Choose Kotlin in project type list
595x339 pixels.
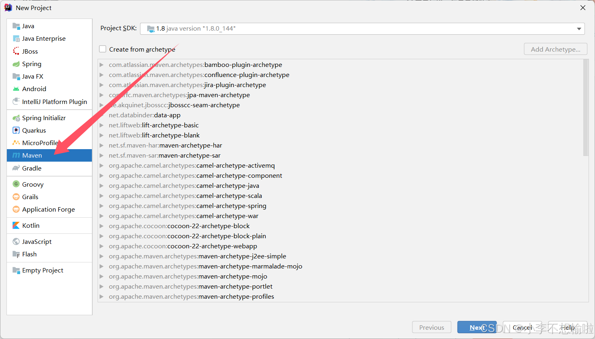pyautogui.click(x=50, y=225)
